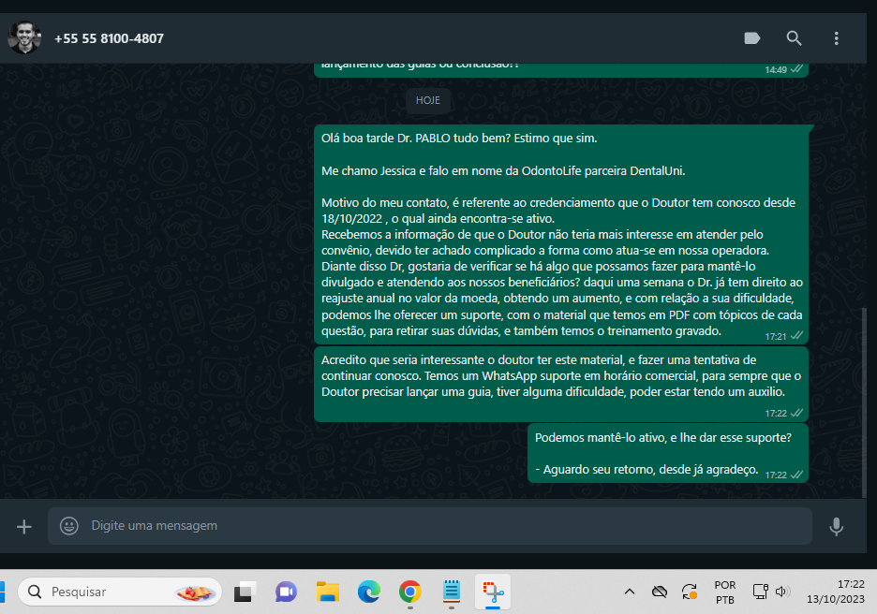Open the POR PTB language switcher
This screenshot has height=614, width=877.
coord(725,592)
